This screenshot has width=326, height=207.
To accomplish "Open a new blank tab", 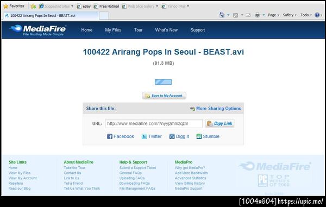I will point(104,16).
